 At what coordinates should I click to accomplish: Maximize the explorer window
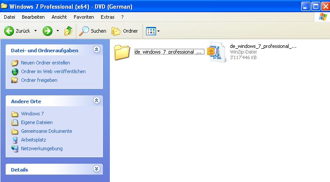pos(316,6)
